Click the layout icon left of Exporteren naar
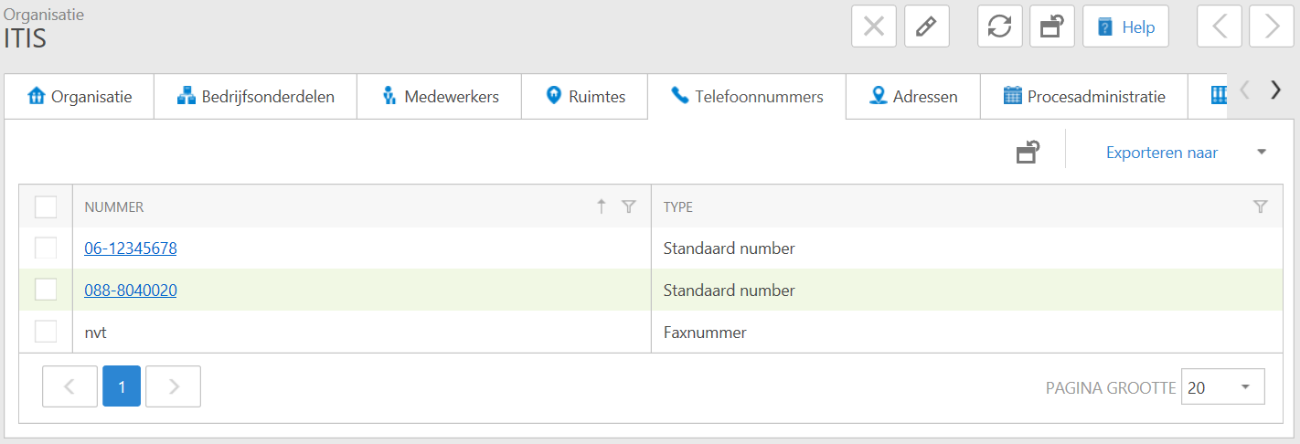This screenshot has height=444, width=1300. (1028, 153)
